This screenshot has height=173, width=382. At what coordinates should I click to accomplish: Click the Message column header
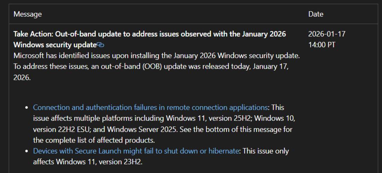coord(28,14)
